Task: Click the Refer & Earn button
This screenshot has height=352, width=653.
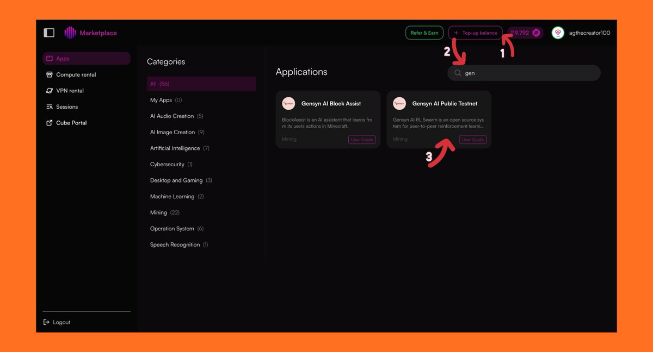Action: pos(424,33)
